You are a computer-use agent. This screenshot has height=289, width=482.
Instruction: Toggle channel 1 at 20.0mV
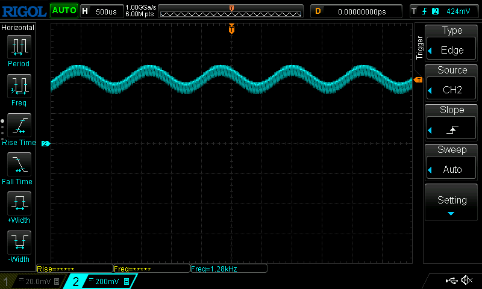(x=31, y=281)
